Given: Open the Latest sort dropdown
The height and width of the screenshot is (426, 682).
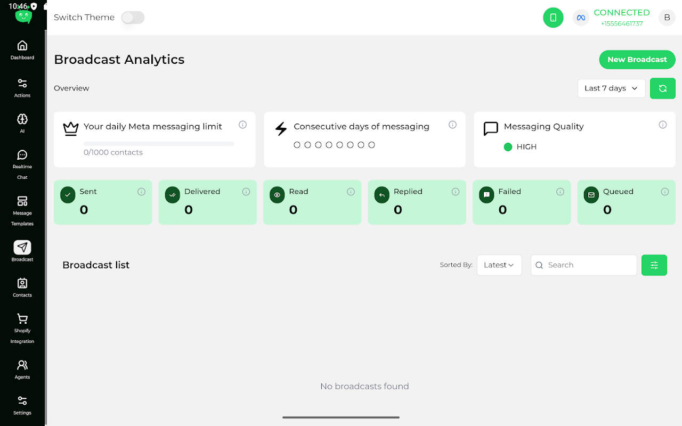Looking at the screenshot, I should [x=499, y=265].
